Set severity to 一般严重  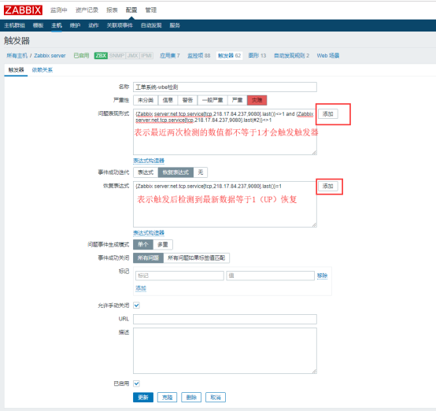tap(212, 100)
